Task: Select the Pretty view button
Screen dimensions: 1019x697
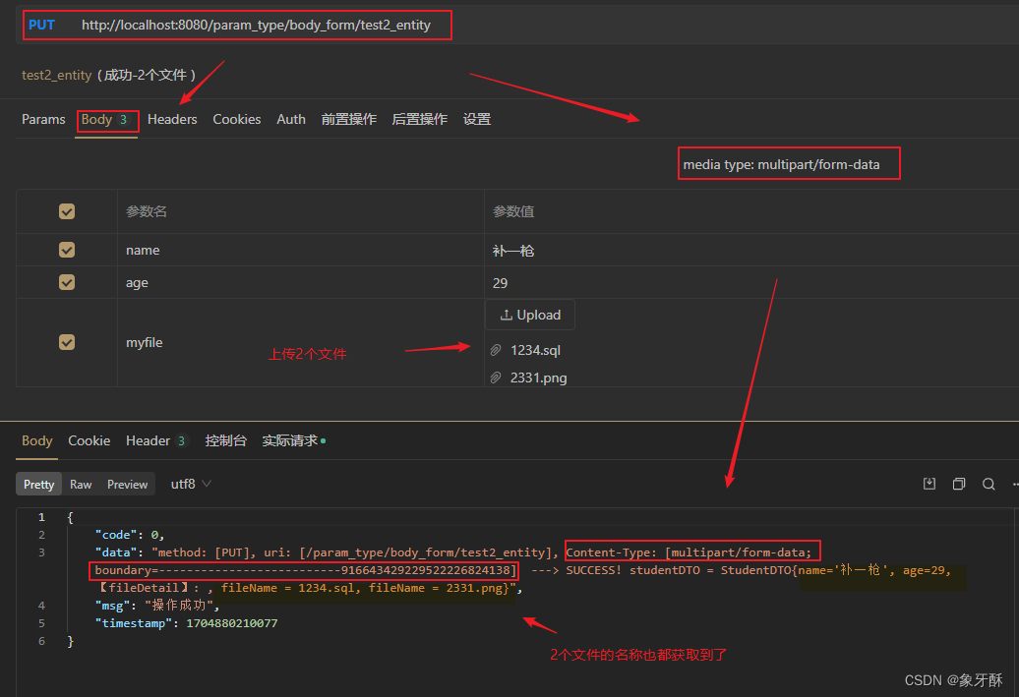Action: click(39, 484)
